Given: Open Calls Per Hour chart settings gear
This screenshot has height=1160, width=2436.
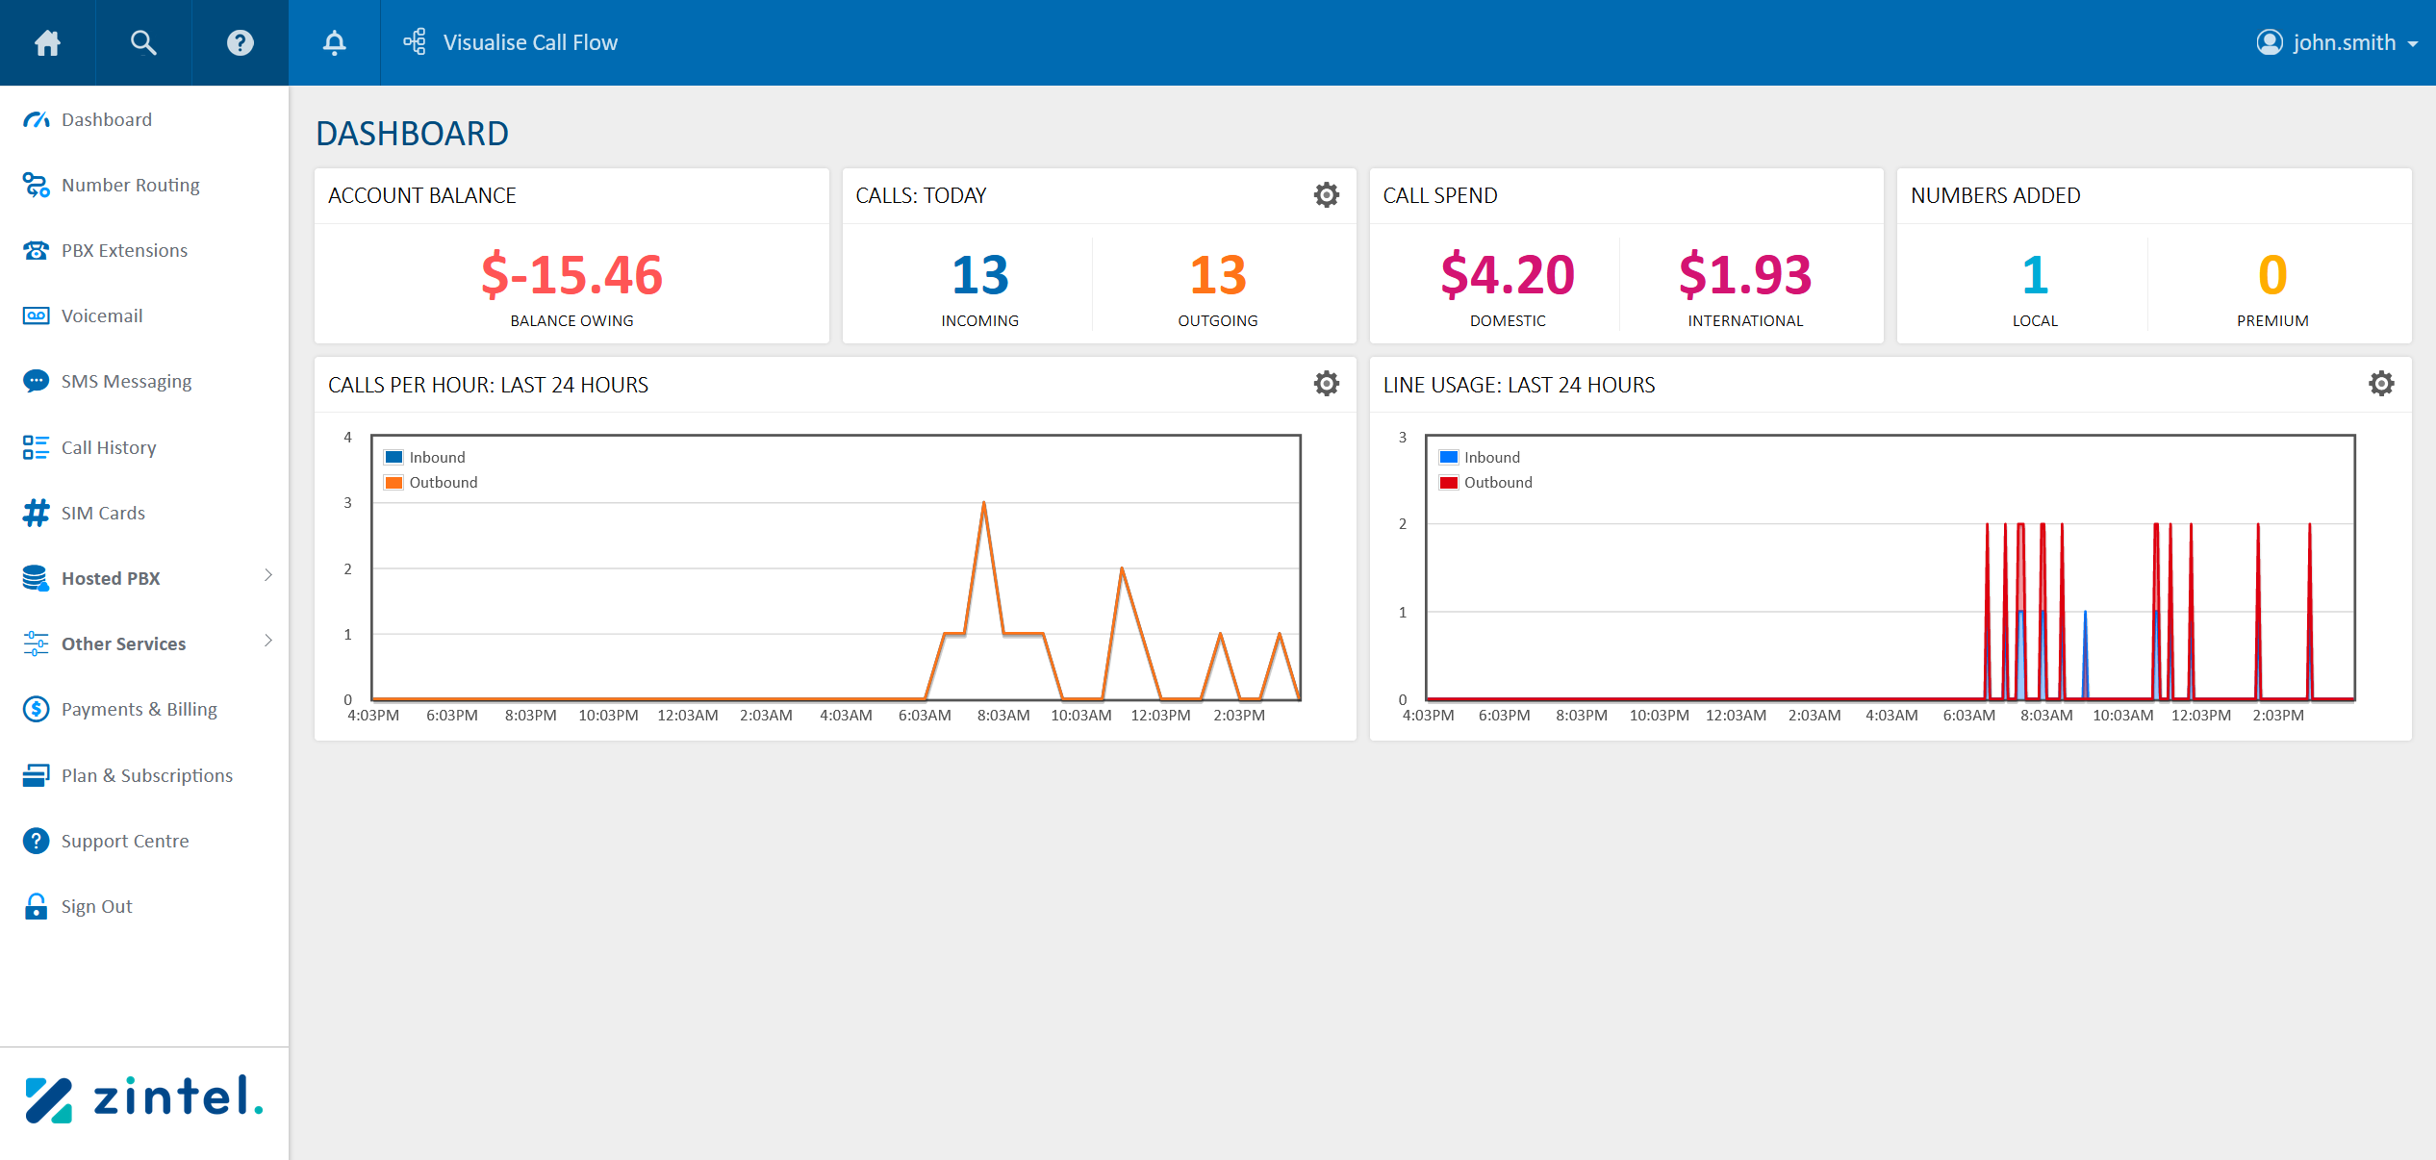Looking at the screenshot, I should [x=1326, y=384].
